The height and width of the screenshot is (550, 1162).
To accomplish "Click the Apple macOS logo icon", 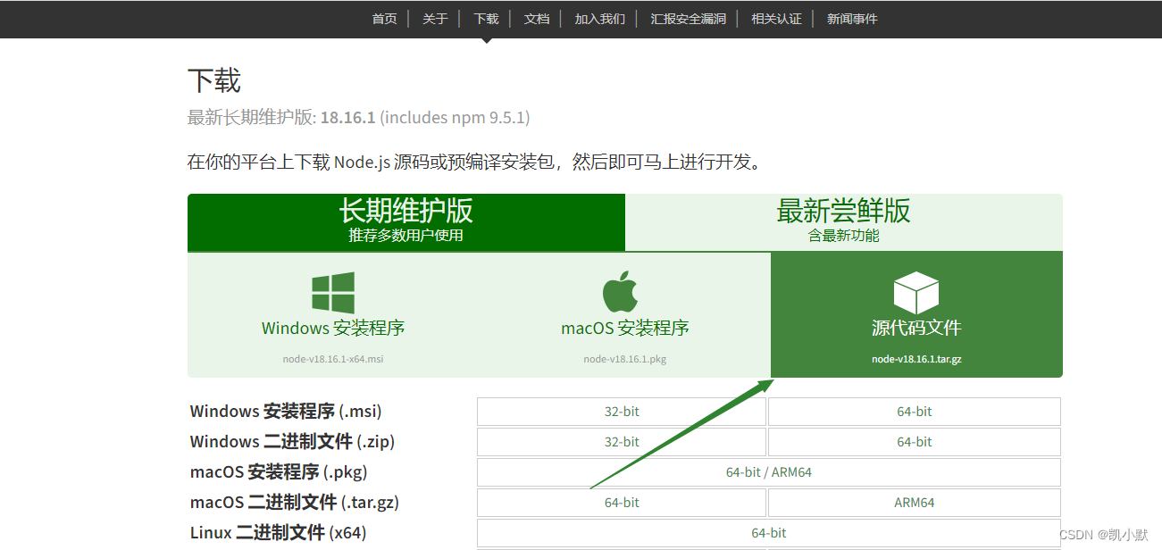I will coord(620,292).
